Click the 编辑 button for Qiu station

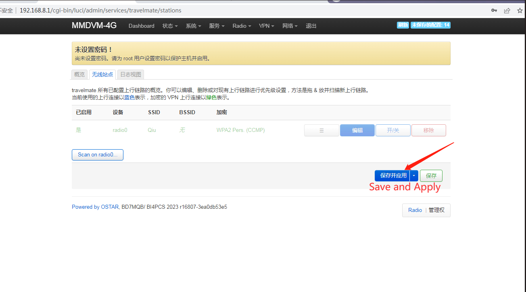click(357, 130)
